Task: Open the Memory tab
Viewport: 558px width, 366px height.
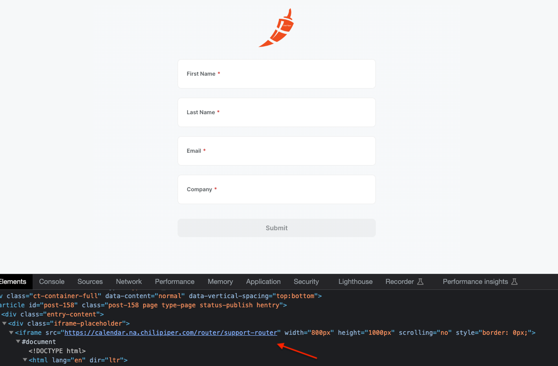Action: [220, 282]
